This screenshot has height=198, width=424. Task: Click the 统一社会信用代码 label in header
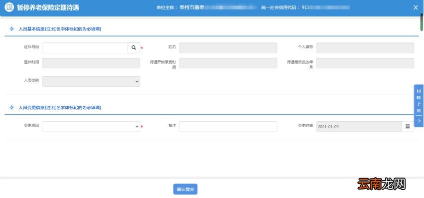[x=280, y=7]
